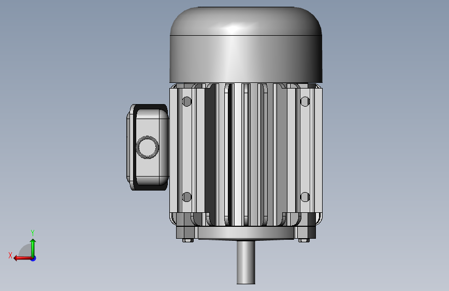Select the mounting flange plate above shaft
The height and width of the screenshot is (291, 449).
coord(246,233)
